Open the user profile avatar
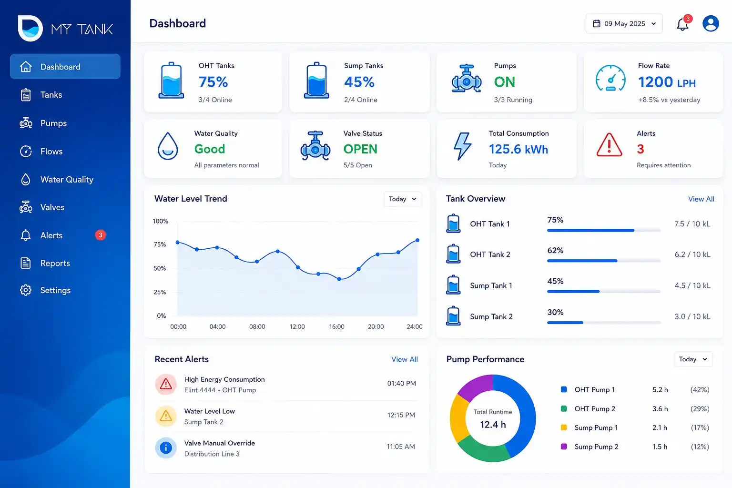The image size is (732, 488). point(711,23)
